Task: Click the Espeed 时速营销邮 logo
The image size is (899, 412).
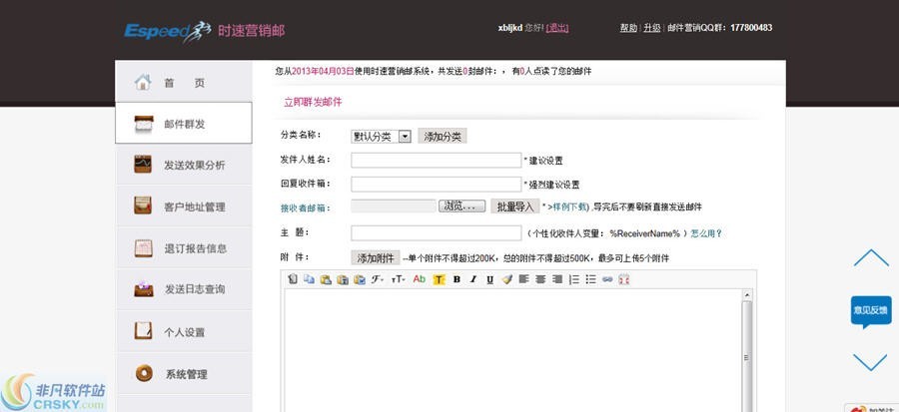Action: pyautogui.click(x=204, y=31)
